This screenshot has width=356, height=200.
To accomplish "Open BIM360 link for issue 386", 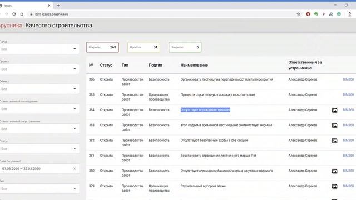I will click(x=348, y=79).
